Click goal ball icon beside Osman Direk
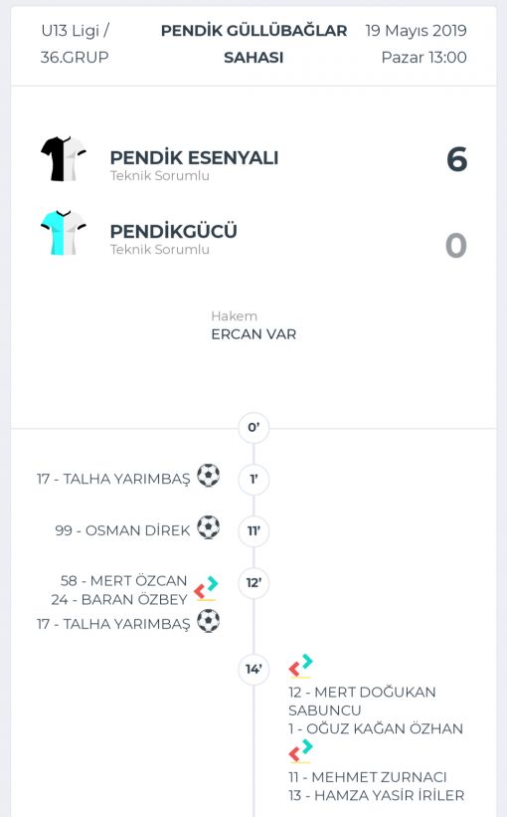The image size is (507, 817). (208, 527)
